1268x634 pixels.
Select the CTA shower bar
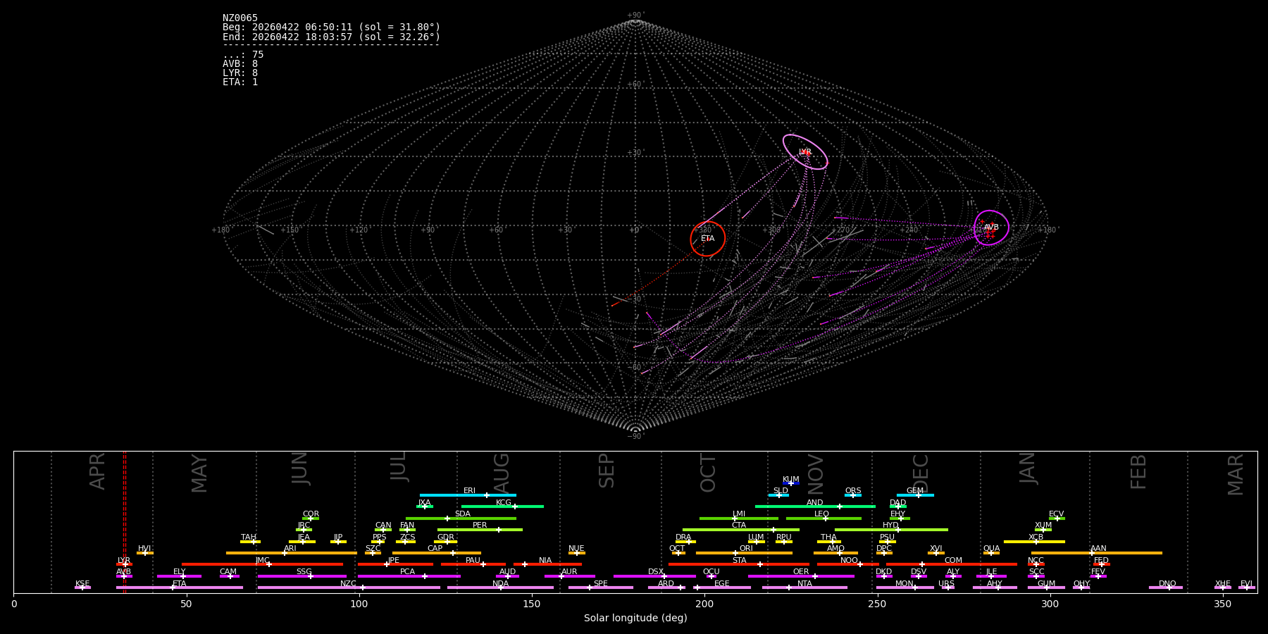click(741, 530)
